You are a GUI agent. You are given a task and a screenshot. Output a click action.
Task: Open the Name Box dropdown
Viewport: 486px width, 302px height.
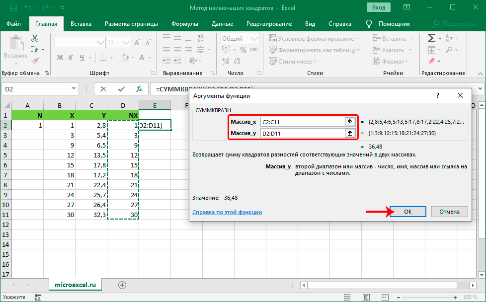[x=74, y=89]
